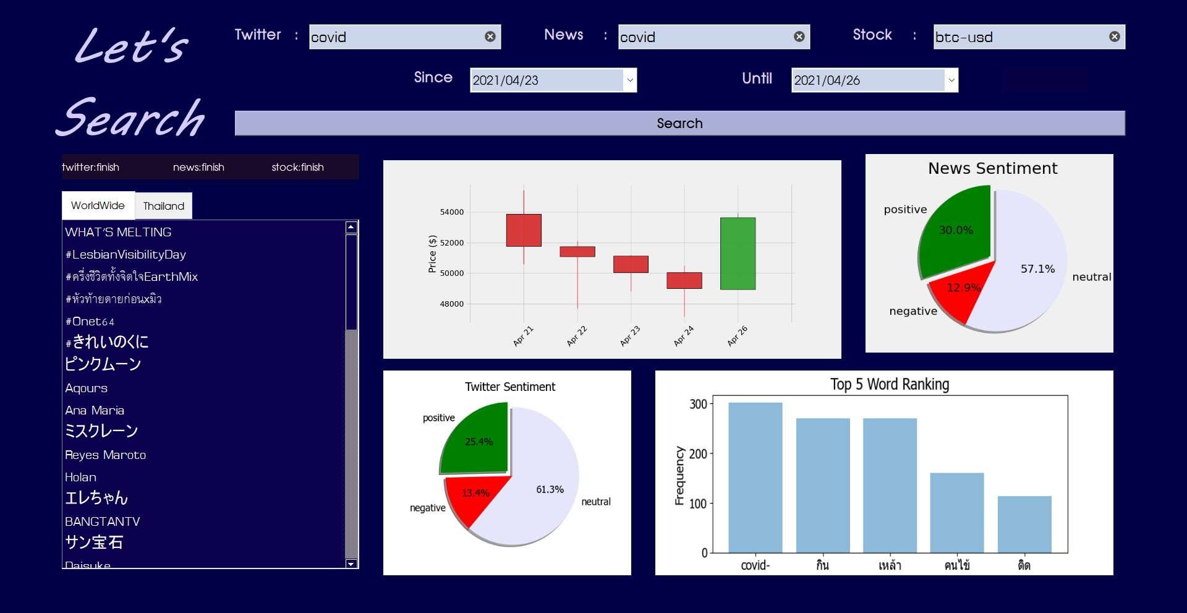Clear the Stock search field

1114,36
